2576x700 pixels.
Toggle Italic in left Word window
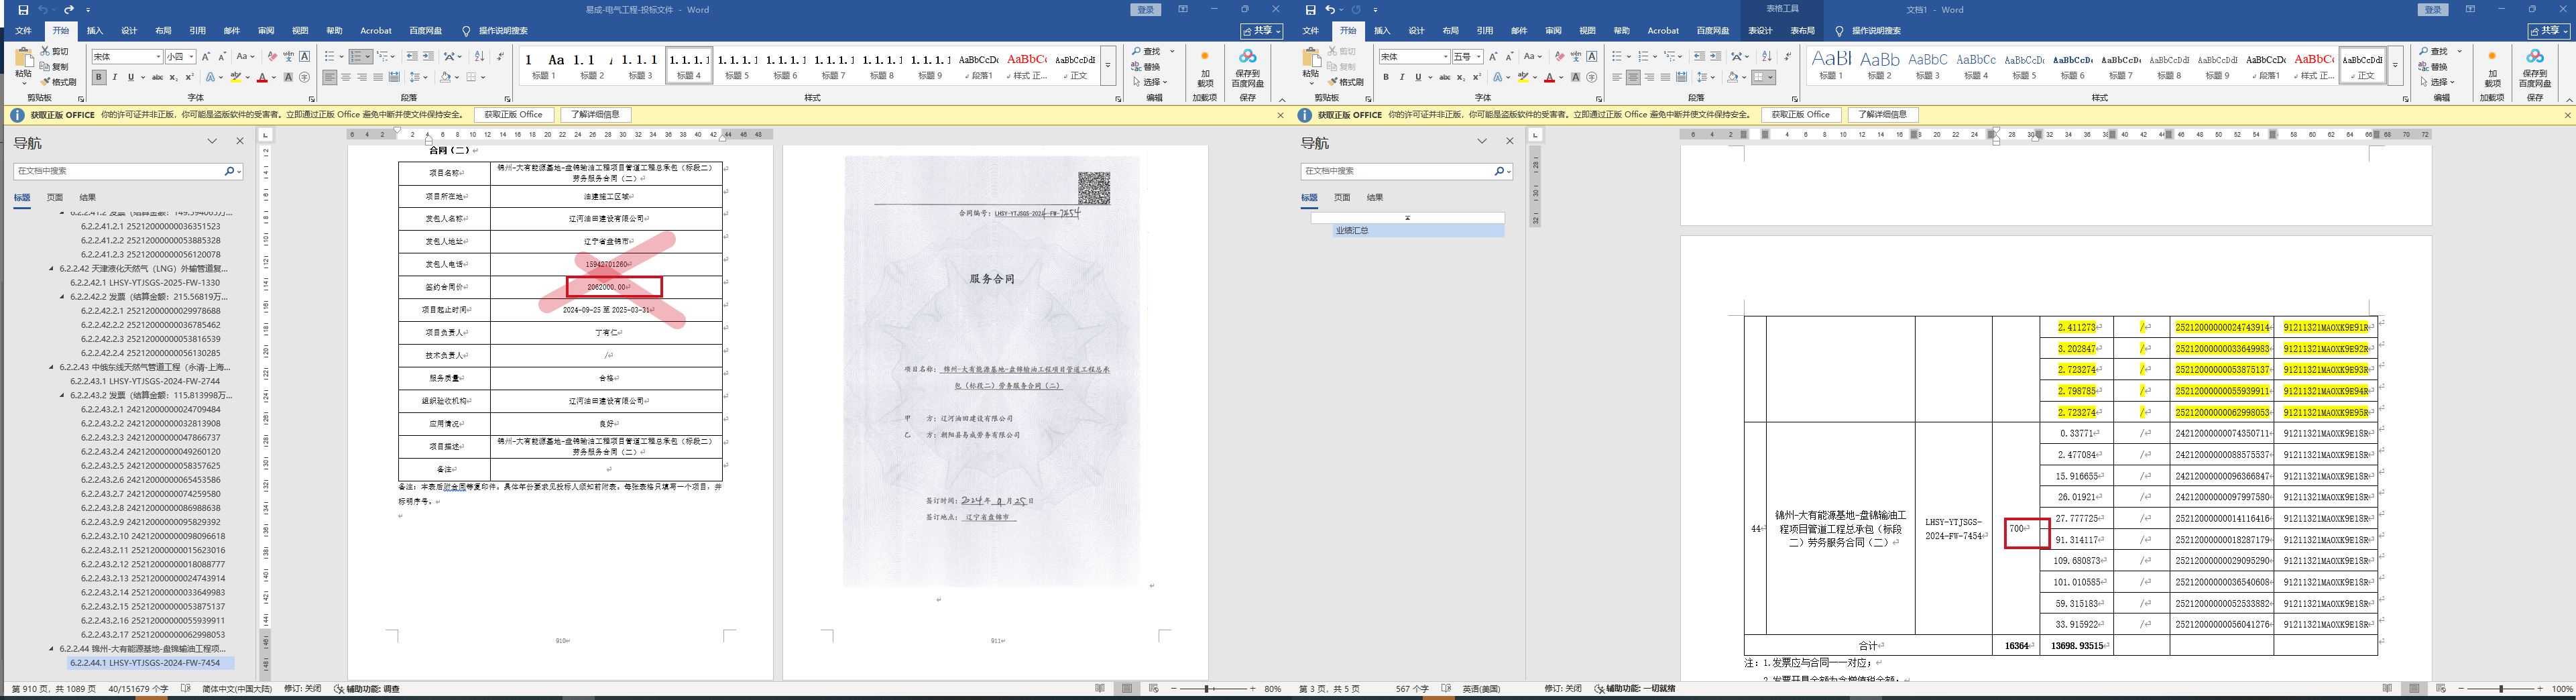pyautogui.click(x=115, y=77)
